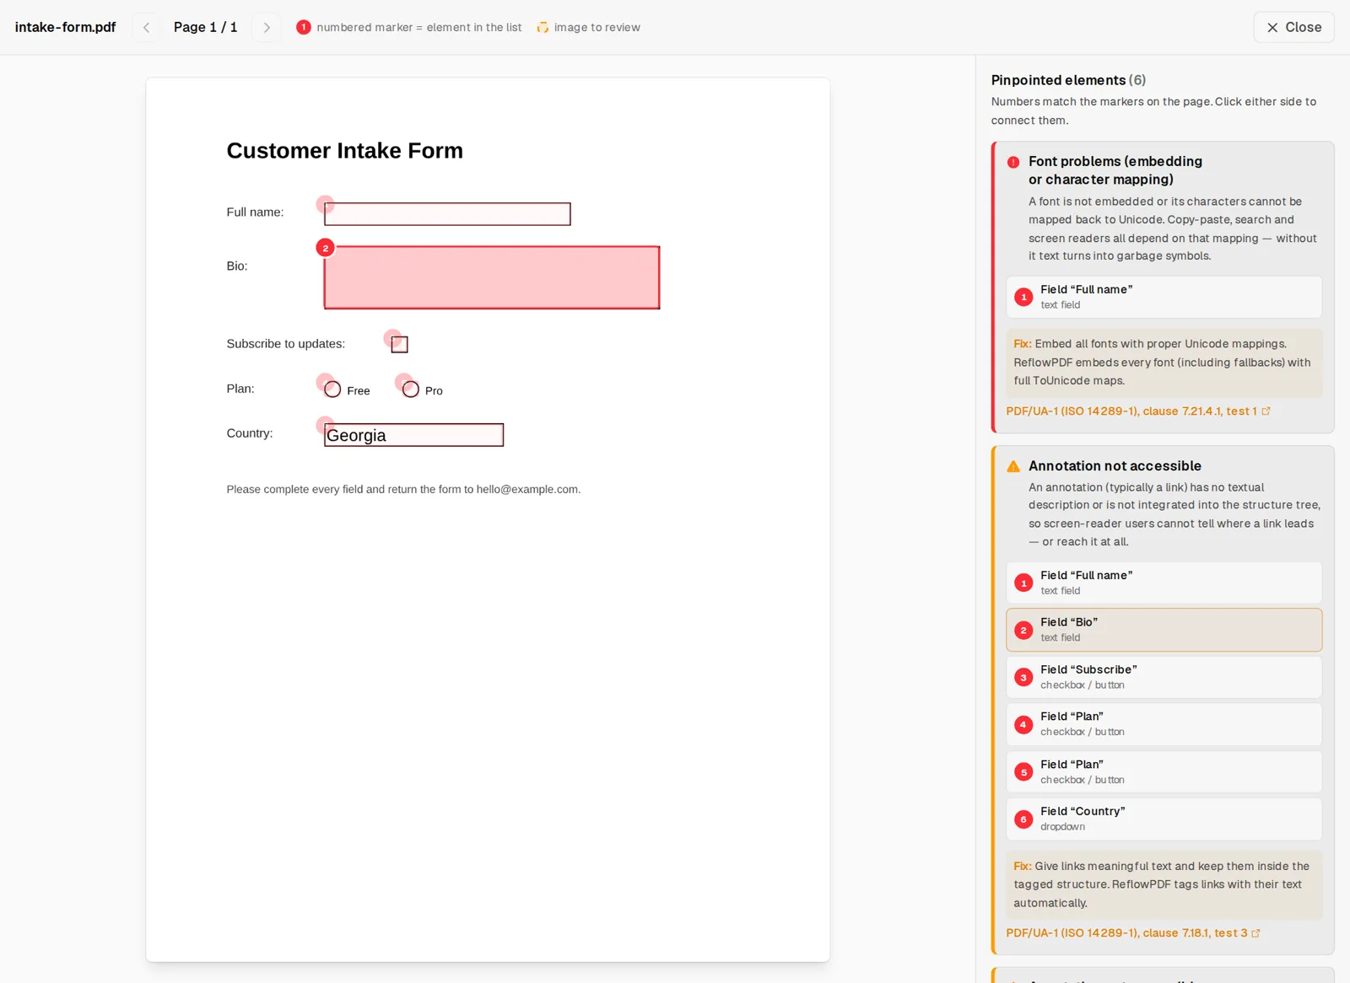This screenshot has width=1350, height=983.
Task: Click the red error icon by Font problems
Action: click(x=1013, y=162)
